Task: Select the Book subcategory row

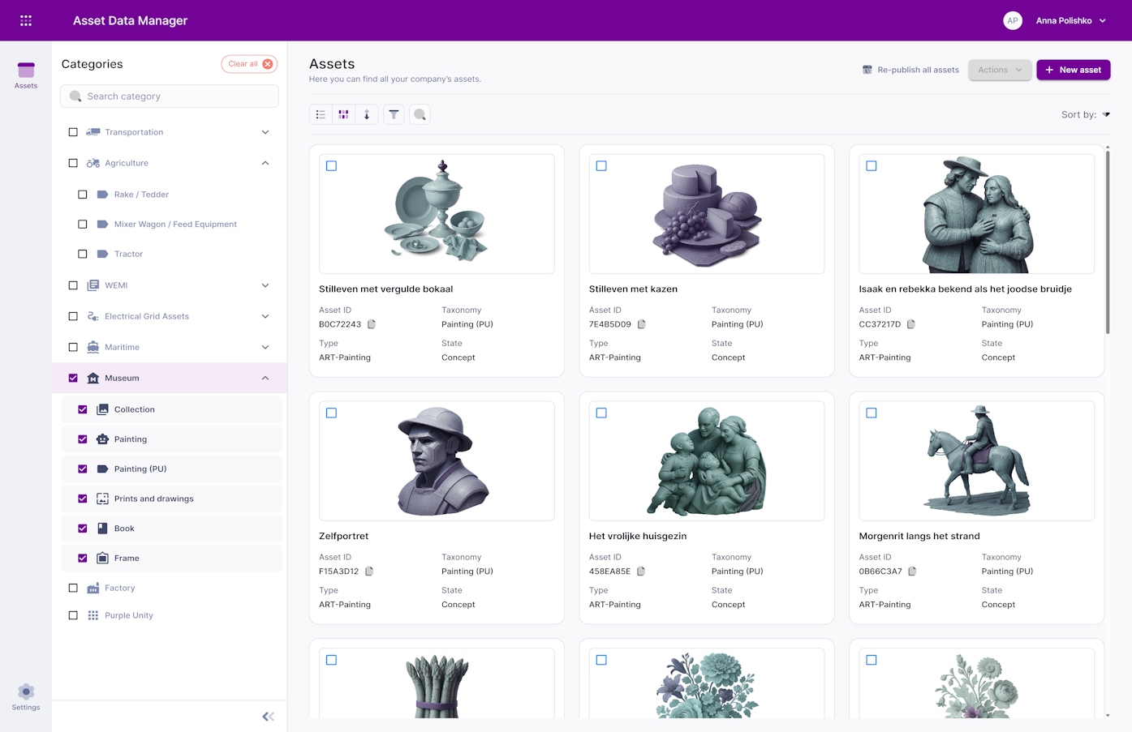Action: coord(172,529)
